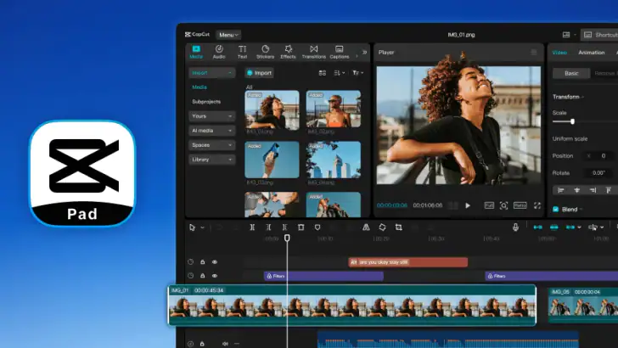Click the Player panel hamburger menu icon

(x=534, y=52)
